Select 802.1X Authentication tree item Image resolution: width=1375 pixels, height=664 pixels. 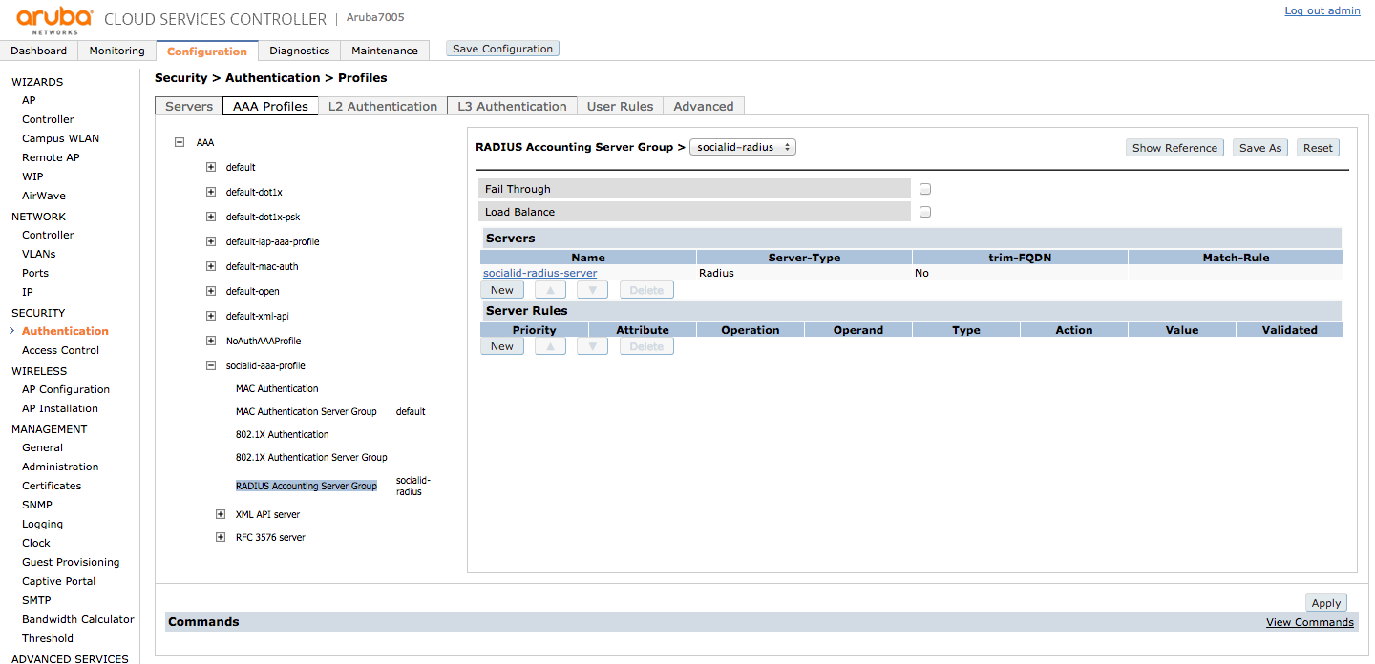283,434
